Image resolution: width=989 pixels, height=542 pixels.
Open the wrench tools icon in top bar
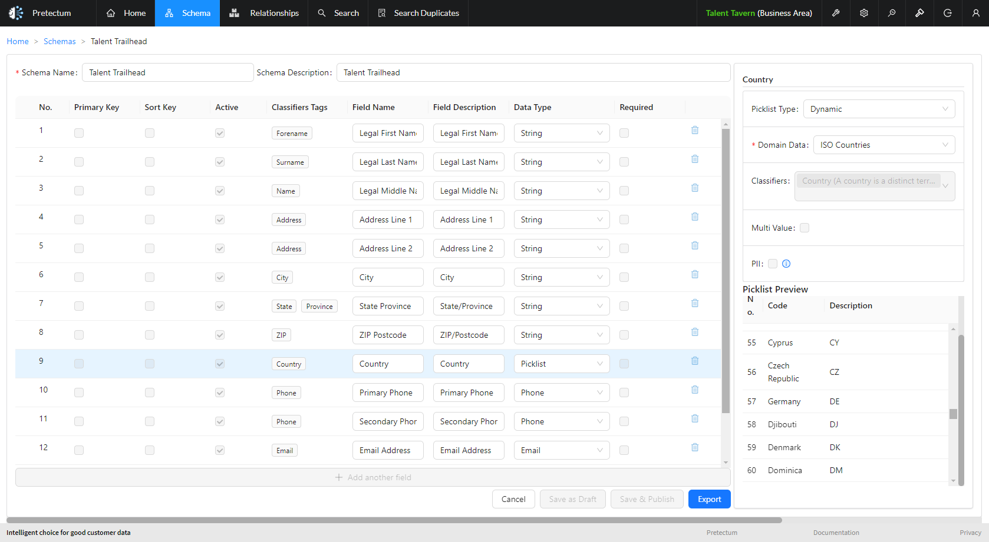click(x=836, y=13)
